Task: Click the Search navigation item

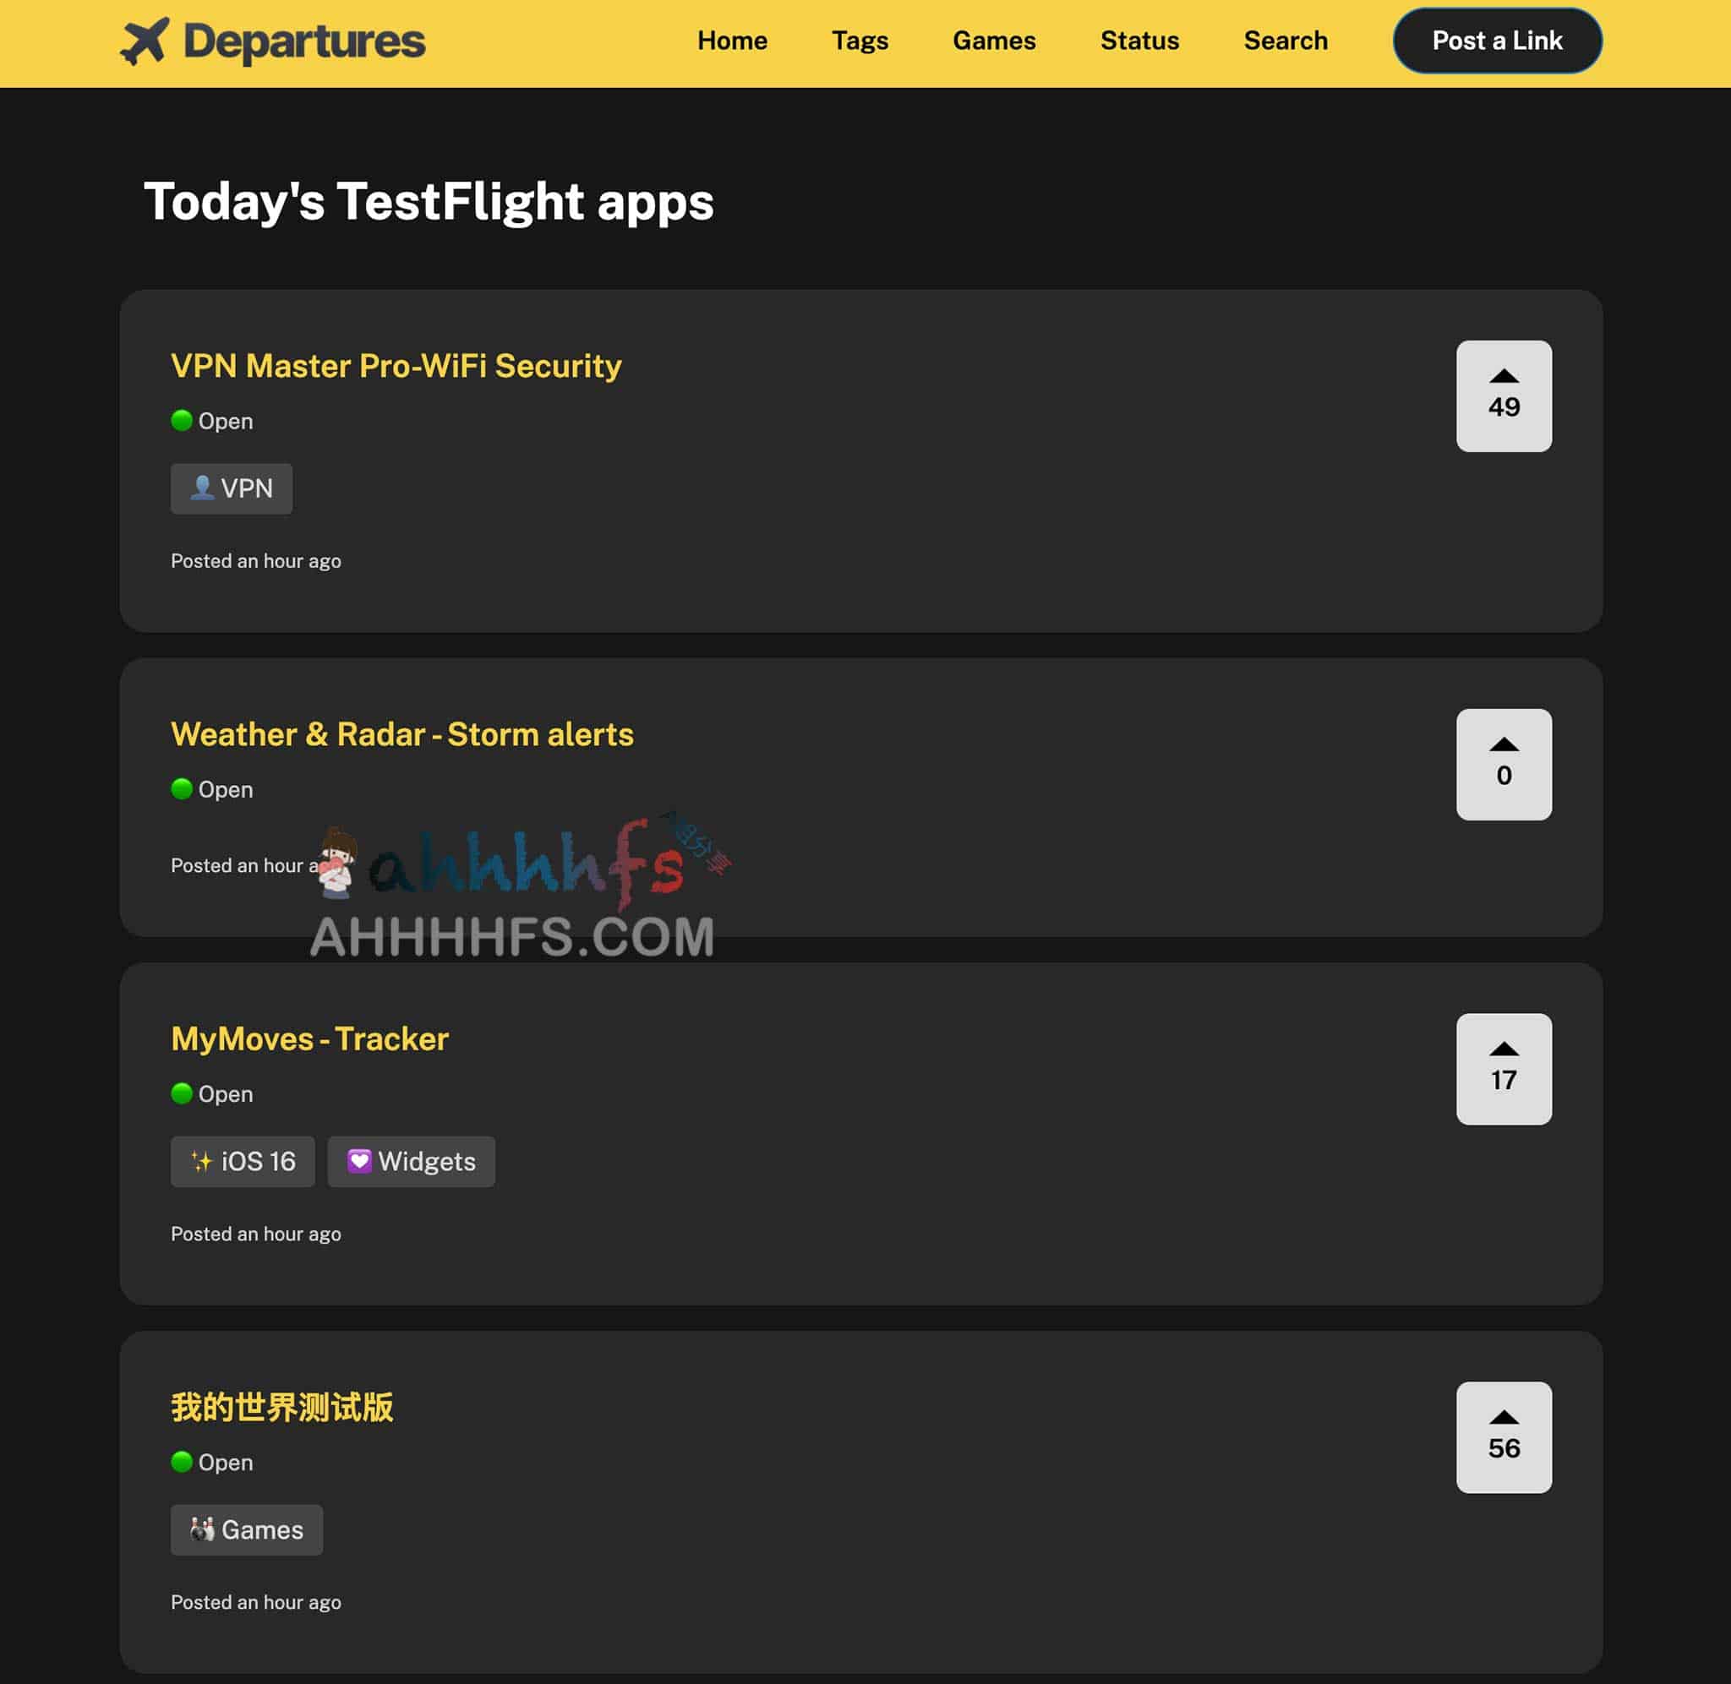Action: [x=1286, y=41]
